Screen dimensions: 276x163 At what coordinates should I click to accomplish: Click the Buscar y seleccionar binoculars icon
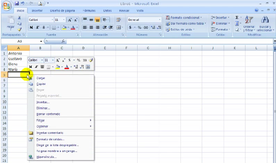point(265,20)
